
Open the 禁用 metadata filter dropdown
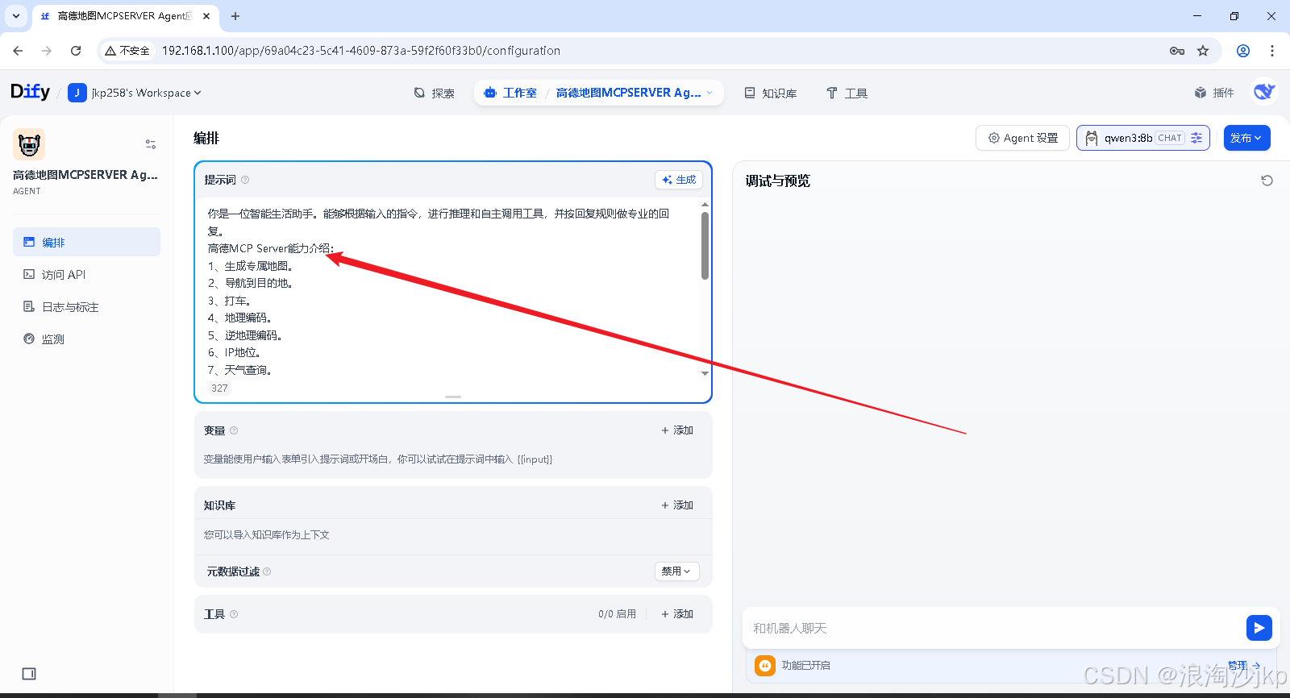click(676, 571)
